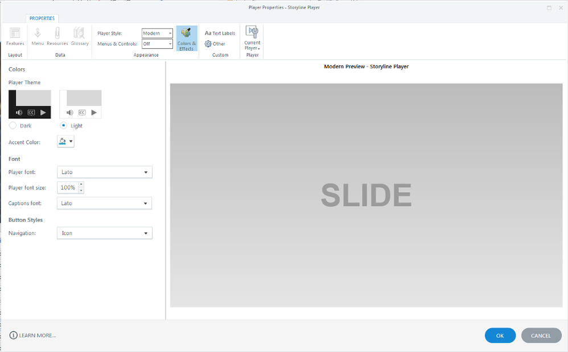
Task: Open the Features layout icon
Action: 15,36
